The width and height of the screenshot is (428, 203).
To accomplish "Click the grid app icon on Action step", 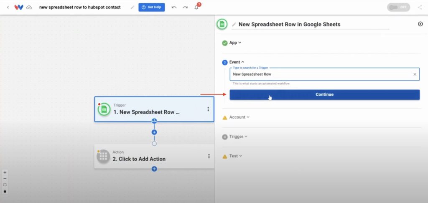I will click(x=103, y=156).
